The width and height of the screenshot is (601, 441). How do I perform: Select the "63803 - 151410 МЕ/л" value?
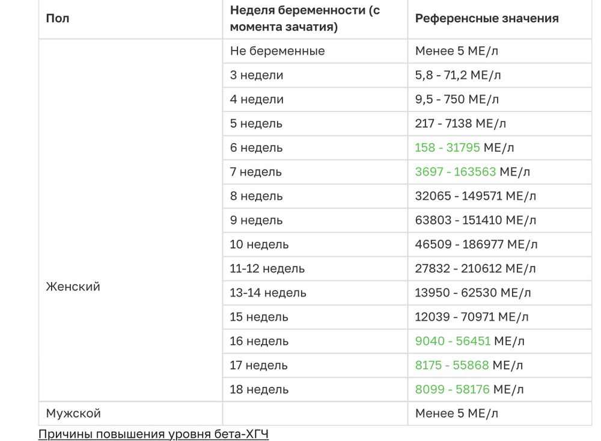pos(475,220)
